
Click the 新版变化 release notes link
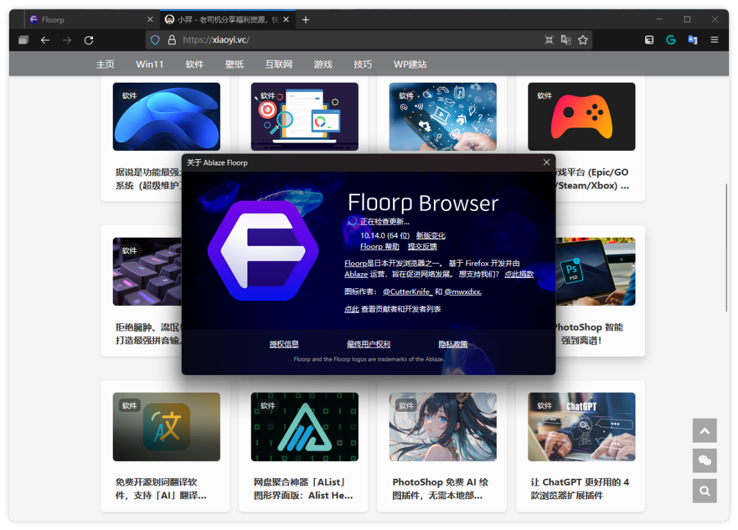pyautogui.click(x=430, y=236)
